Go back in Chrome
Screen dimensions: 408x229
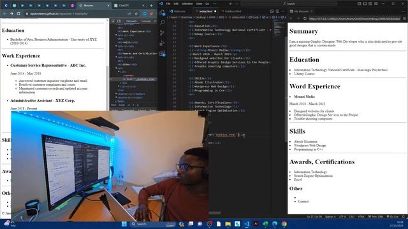tap(5, 13)
